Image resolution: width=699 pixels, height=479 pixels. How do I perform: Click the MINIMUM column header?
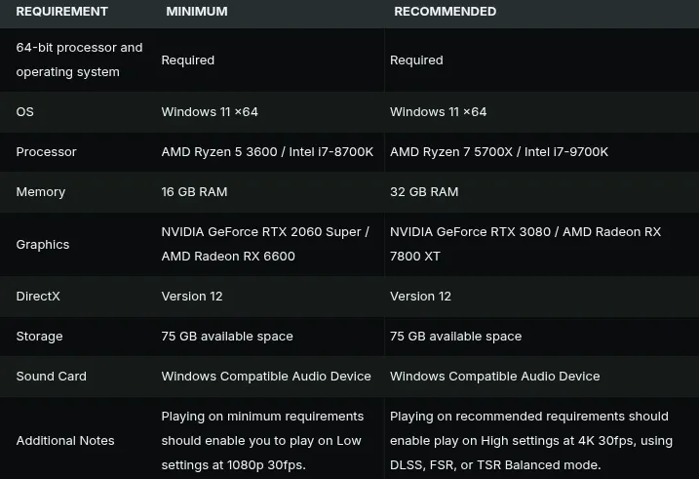[x=197, y=12]
